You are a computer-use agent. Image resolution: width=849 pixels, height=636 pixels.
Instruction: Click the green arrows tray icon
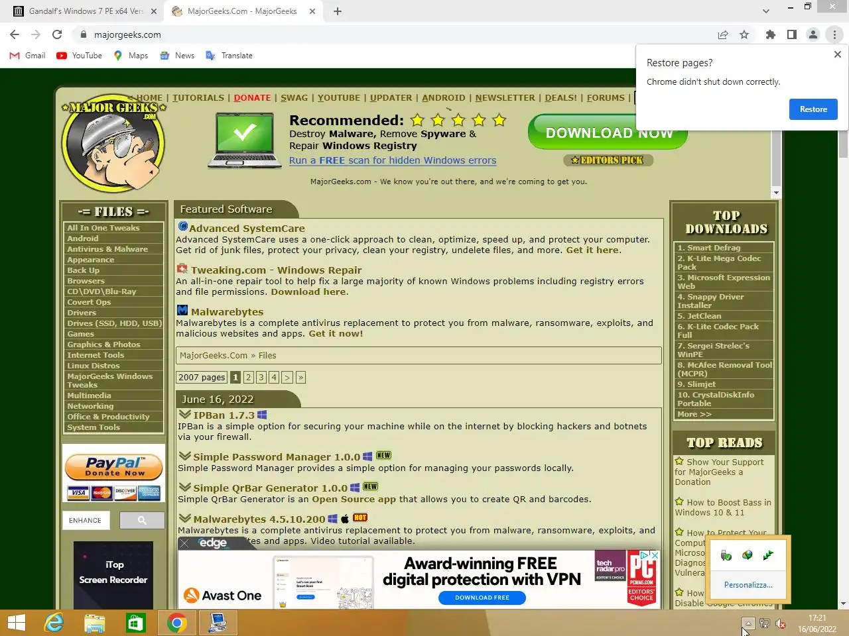(768, 555)
